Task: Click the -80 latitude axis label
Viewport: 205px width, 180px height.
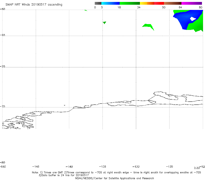Action: (x=2, y=163)
